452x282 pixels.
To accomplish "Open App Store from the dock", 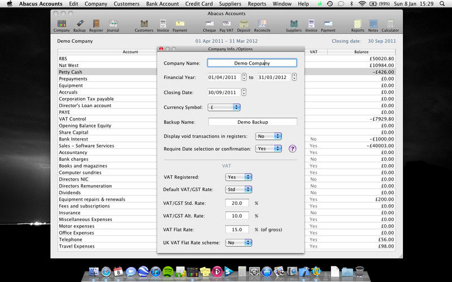I will coord(267,271).
